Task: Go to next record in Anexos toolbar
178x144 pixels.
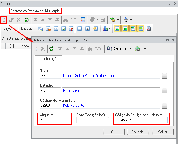Action: [50, 19]
